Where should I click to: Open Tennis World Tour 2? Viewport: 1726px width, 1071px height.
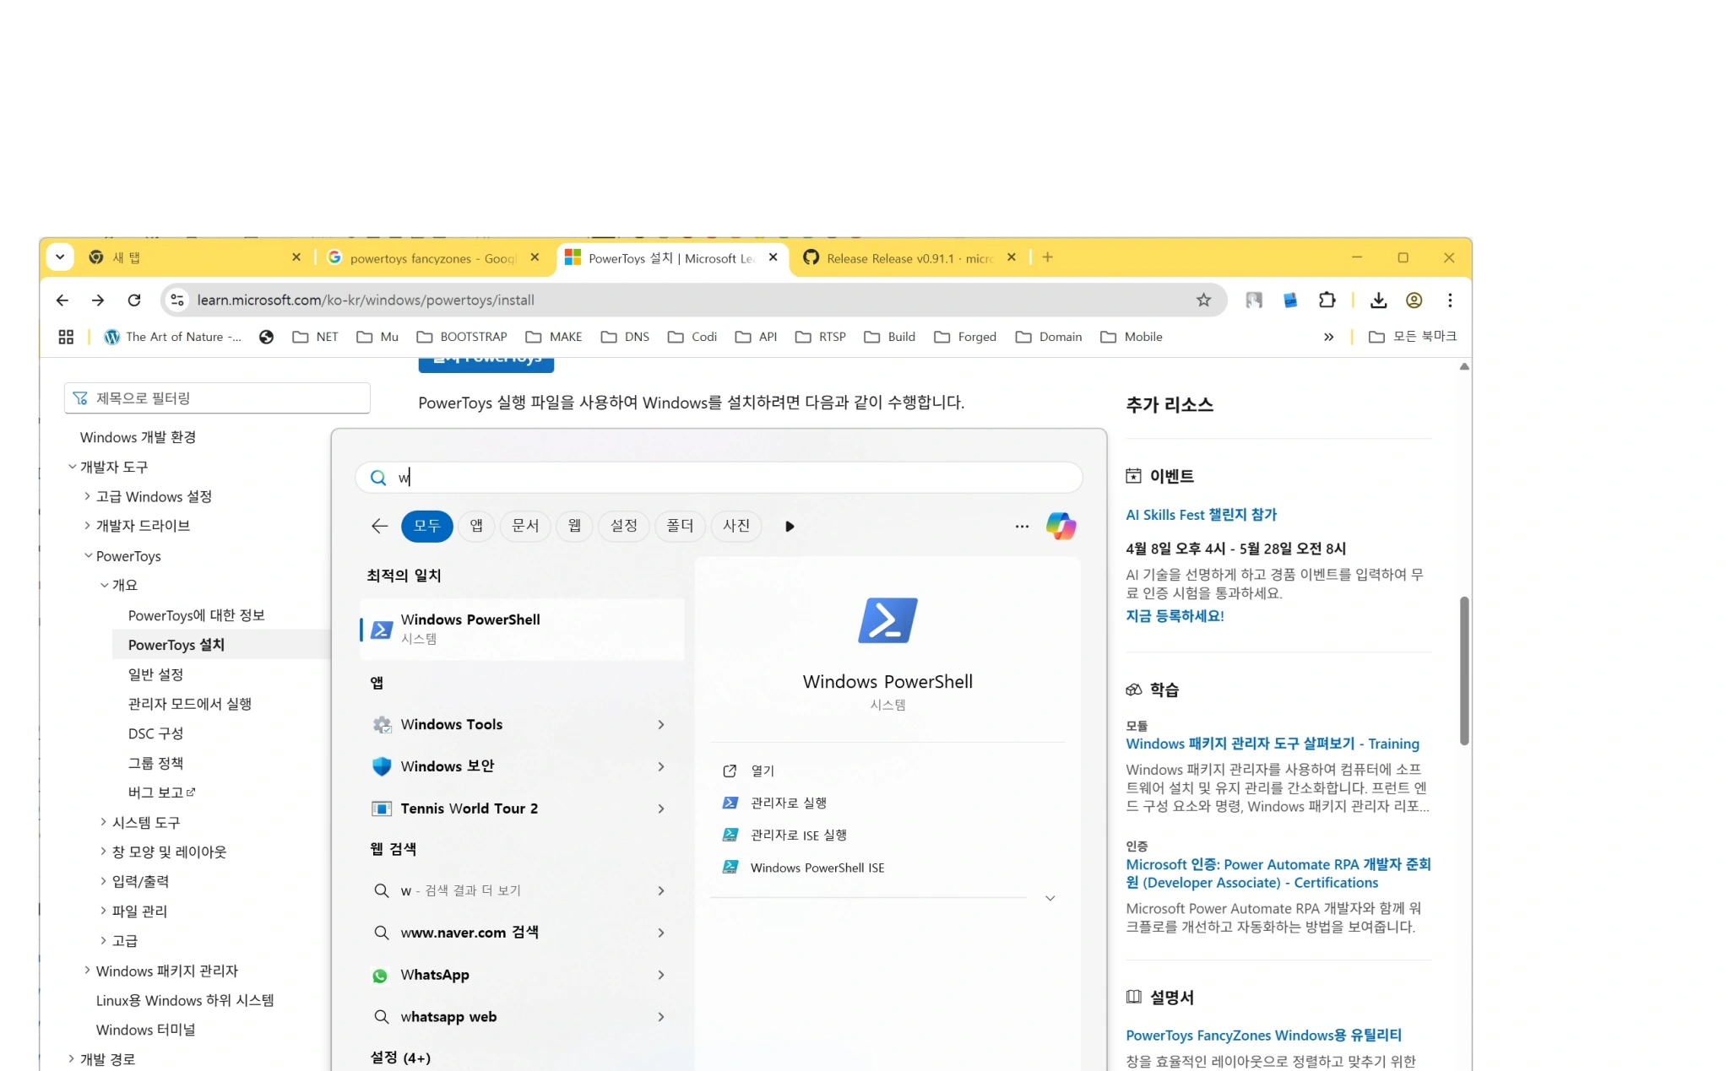pyautogui.click(x=469, y=808)
